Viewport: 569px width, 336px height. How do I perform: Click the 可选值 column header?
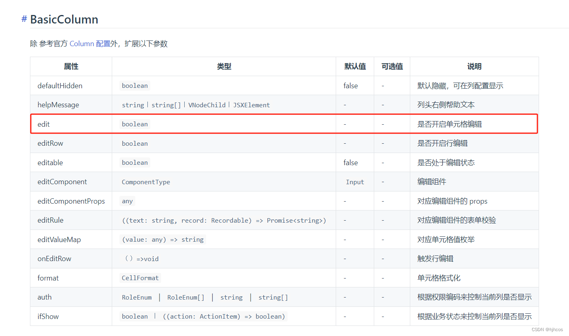point(392,66)
